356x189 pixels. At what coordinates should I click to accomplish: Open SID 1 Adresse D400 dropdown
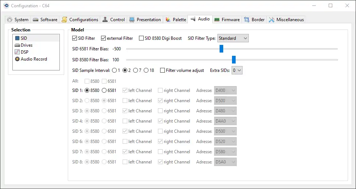[x=225, y=90]
